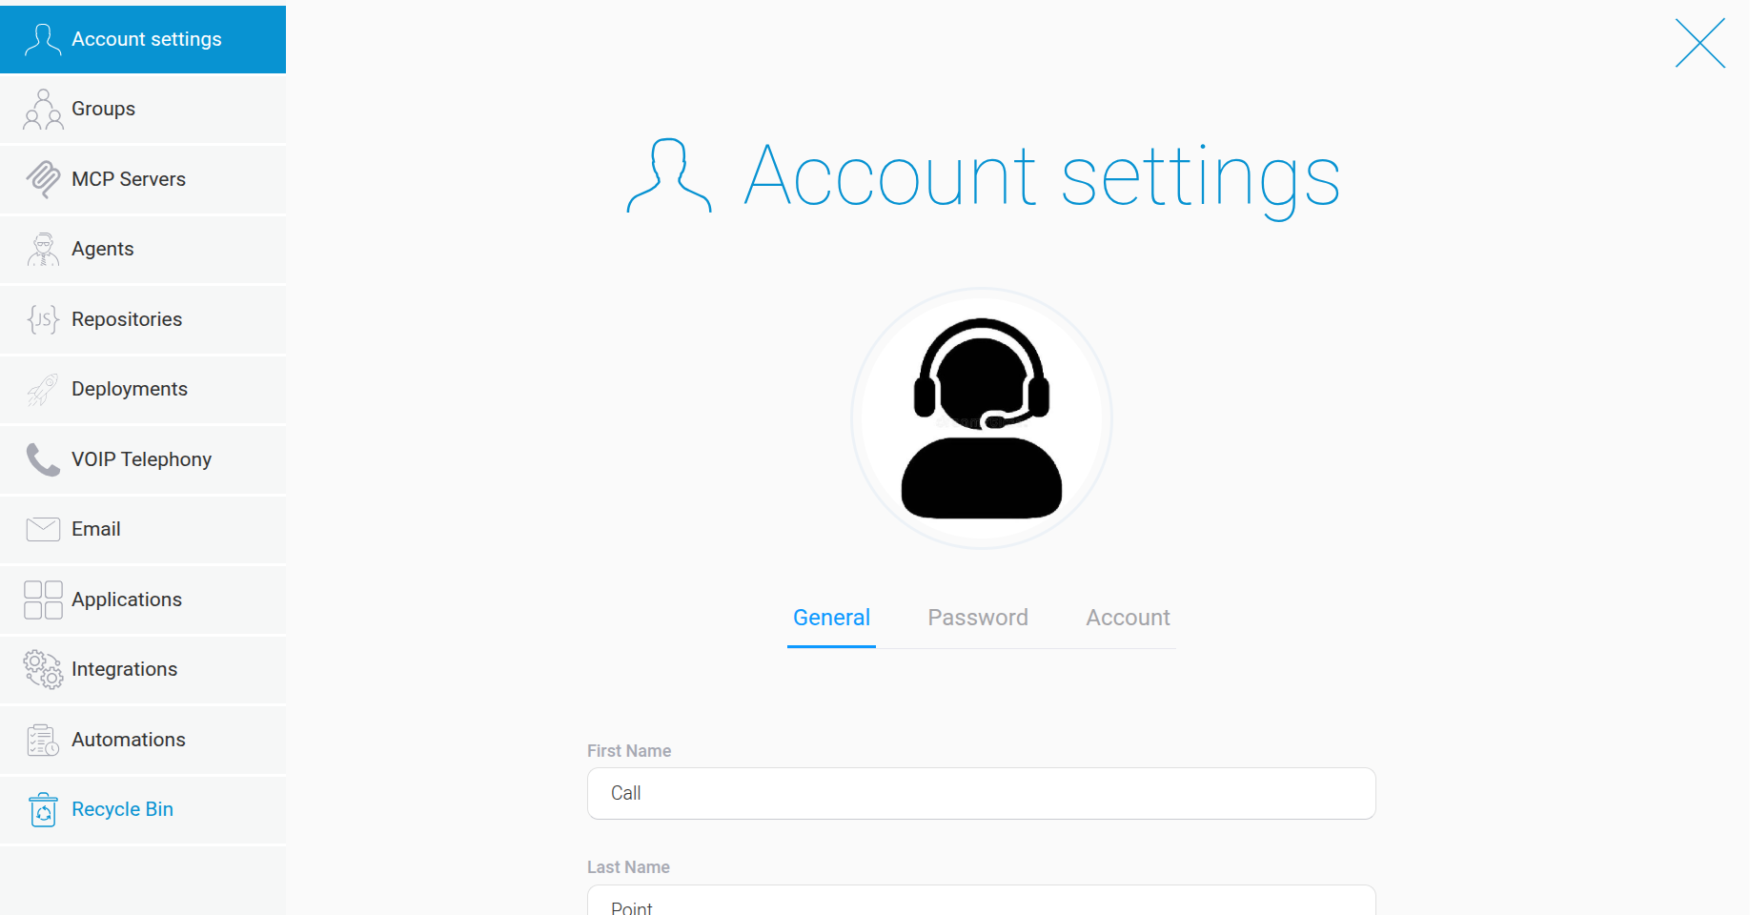Select the Deployments label in sidebar
This screenshot has width=1750, height=915.
click(130, 389)
